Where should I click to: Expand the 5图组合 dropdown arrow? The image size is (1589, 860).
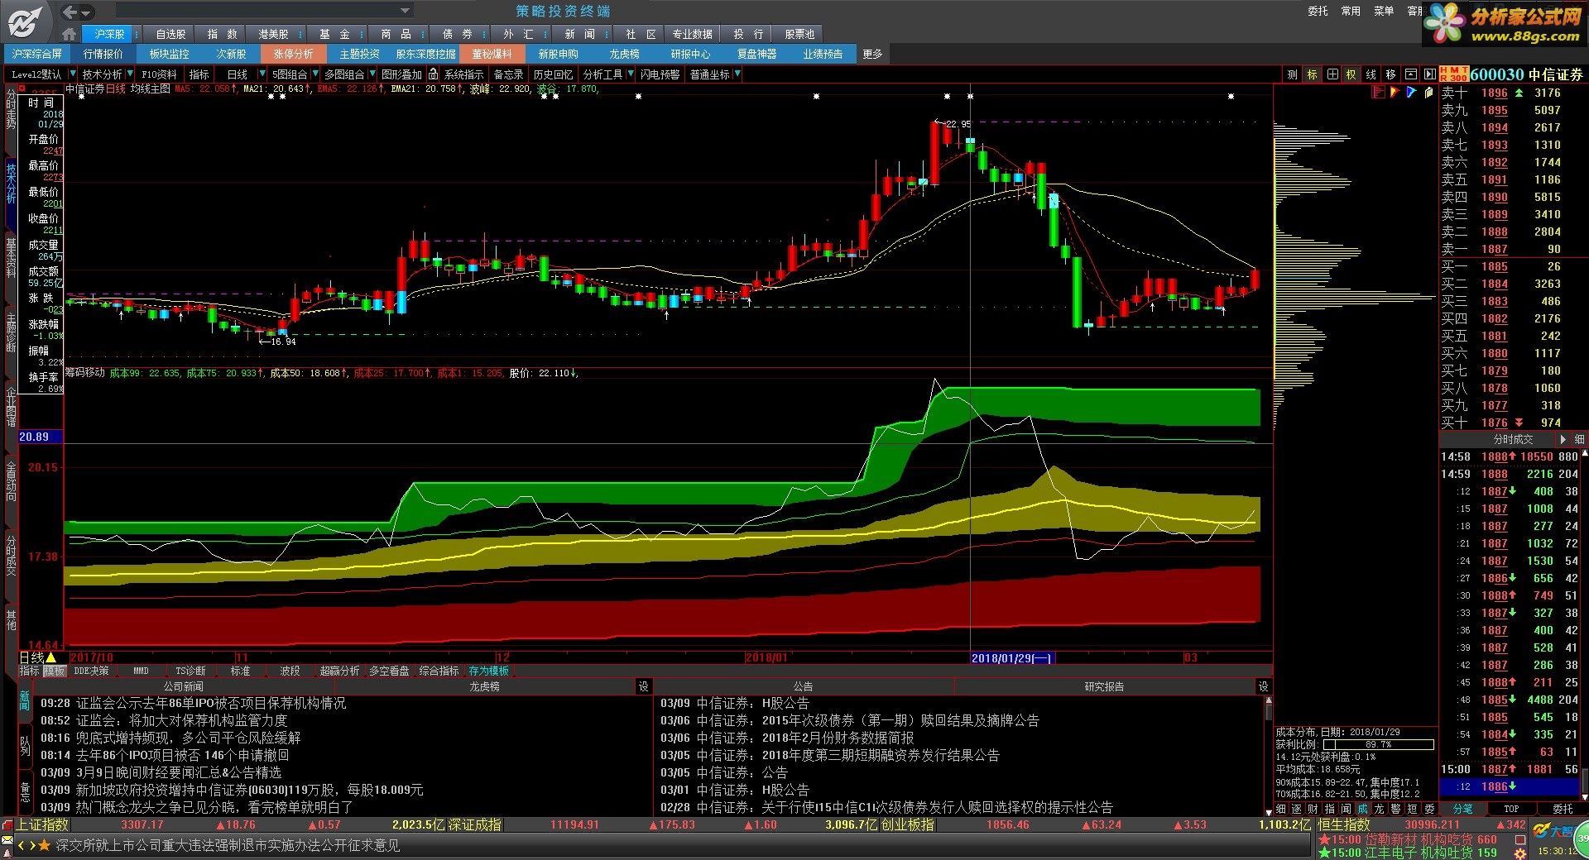(314, 74)
